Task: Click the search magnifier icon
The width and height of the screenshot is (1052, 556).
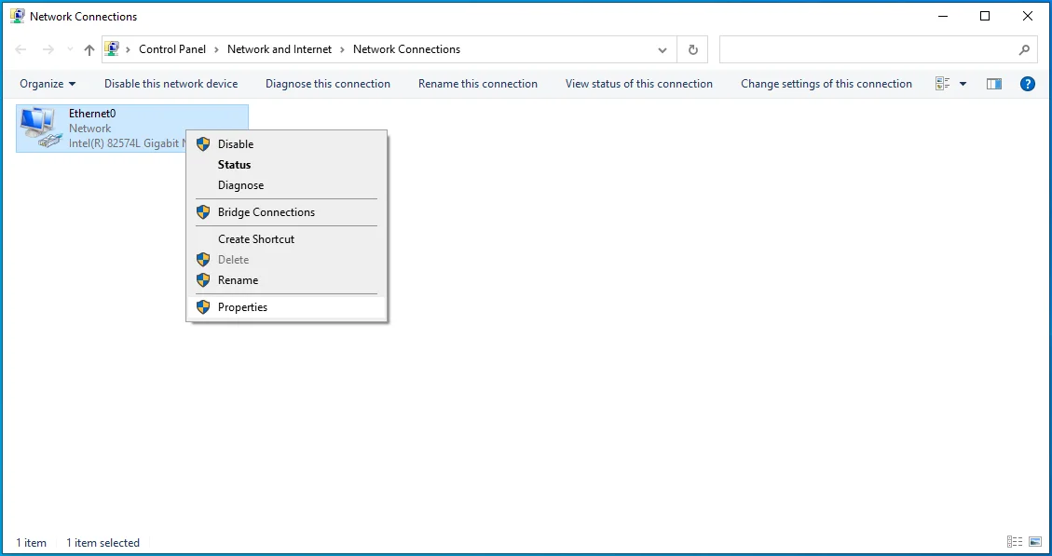Action: [x=1024, y=49]
